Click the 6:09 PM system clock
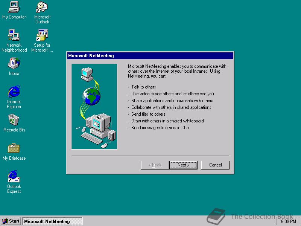301x226 pixels. (x=288, y=221)
